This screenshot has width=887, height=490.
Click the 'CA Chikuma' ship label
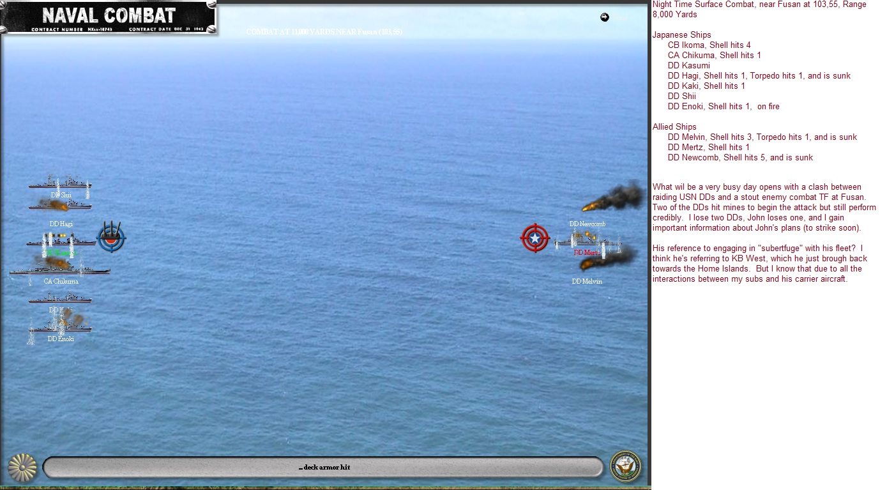click(61, 281)
